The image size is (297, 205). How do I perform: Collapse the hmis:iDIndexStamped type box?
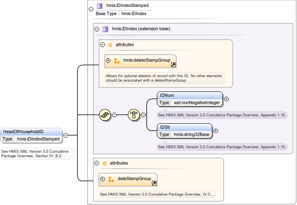(x=91, y=9)
